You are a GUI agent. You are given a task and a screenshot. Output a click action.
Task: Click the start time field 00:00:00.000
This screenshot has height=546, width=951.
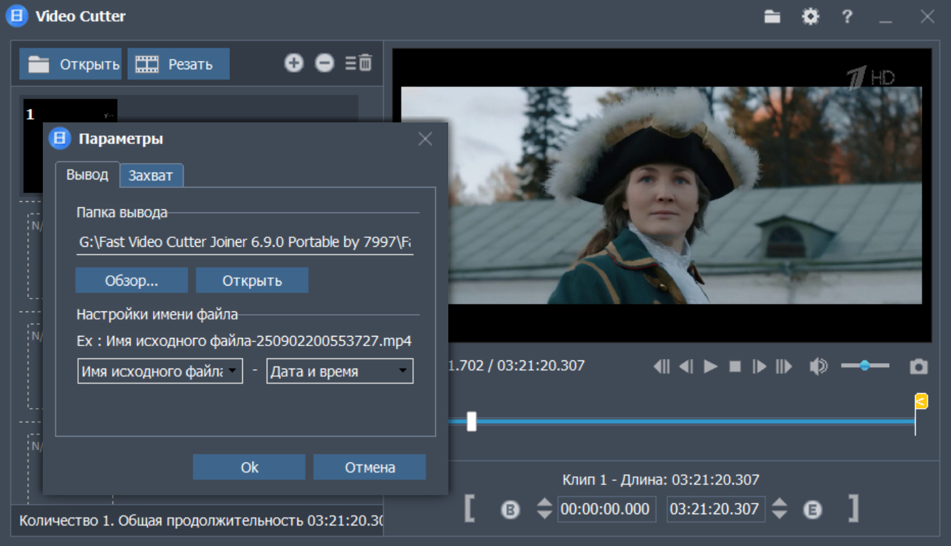click(607, 509)
